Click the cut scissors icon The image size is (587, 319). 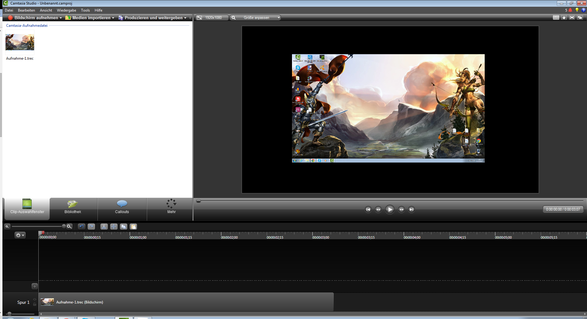tap(104, 226)
